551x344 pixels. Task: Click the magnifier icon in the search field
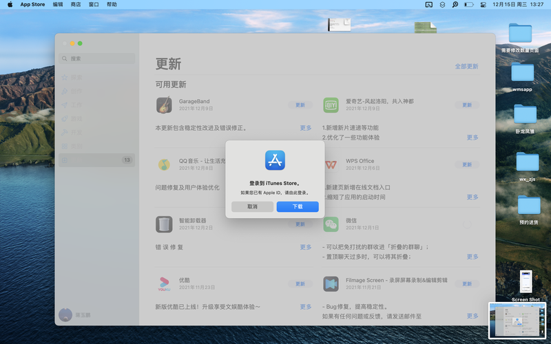[65, 58]
